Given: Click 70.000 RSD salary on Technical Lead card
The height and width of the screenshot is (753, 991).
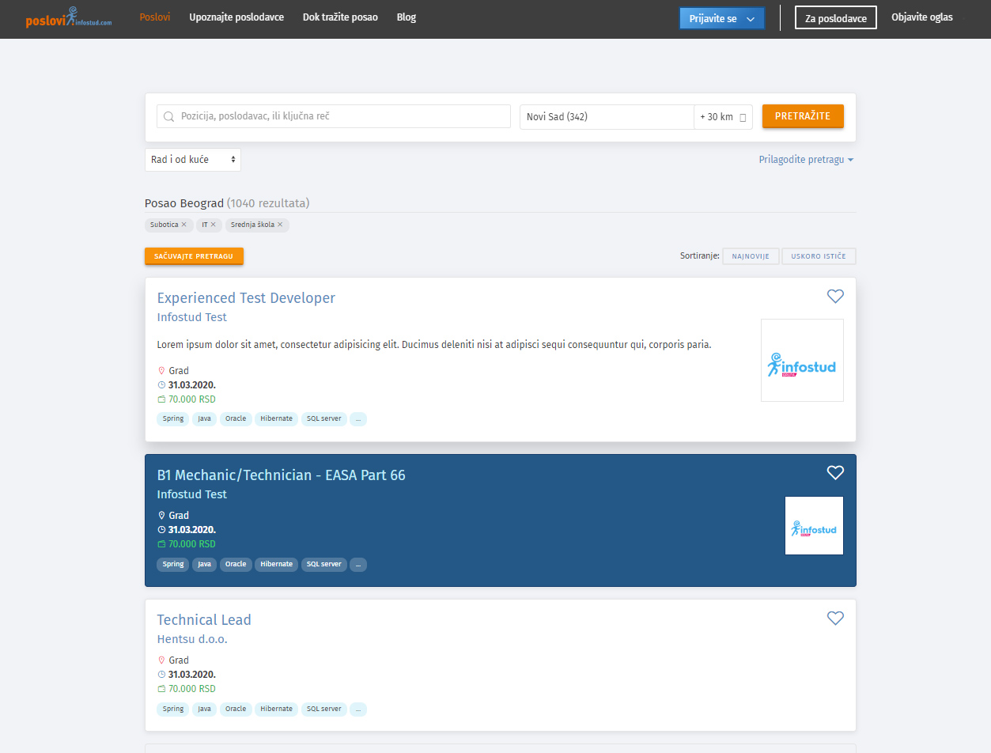Looking at the screenshot, I should [192, 689].
